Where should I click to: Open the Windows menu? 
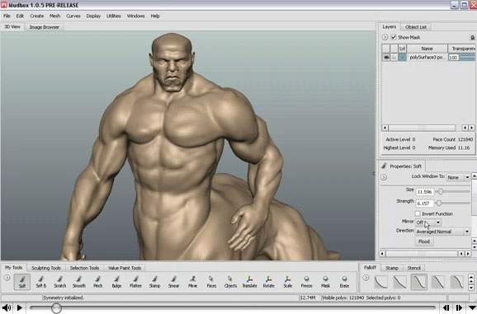pos(135,16)
